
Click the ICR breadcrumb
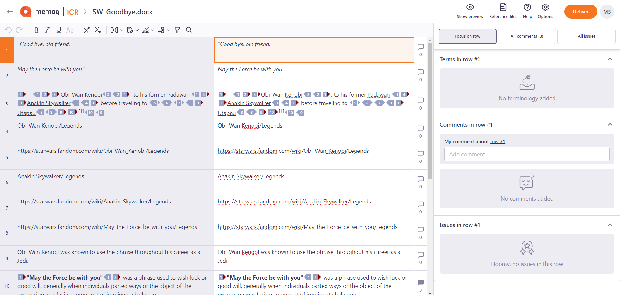(x=73, y=12)
